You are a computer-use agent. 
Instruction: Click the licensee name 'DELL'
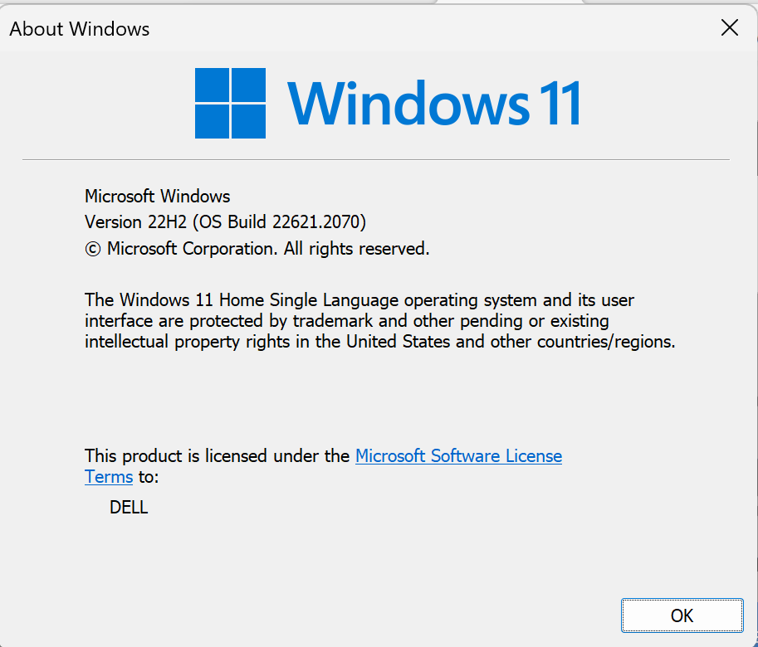[x=129, y=508]
